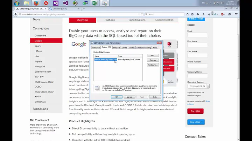Switch to File DSN tab
The width and height of the screenshot is (252, 141).
pyautogui.click(x=116, y=47)
